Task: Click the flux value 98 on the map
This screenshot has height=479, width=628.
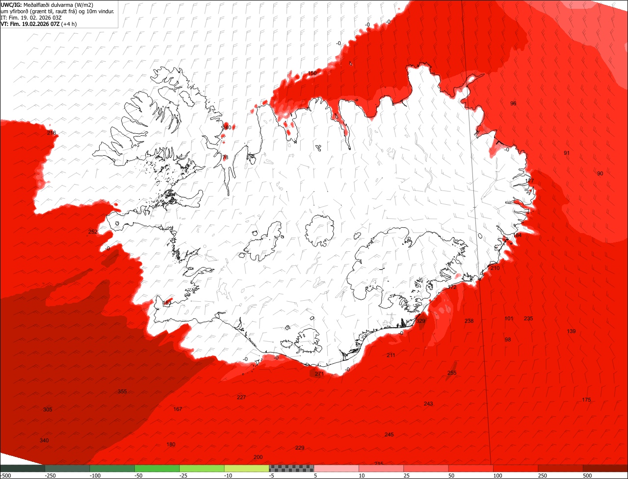Action: 508,339
